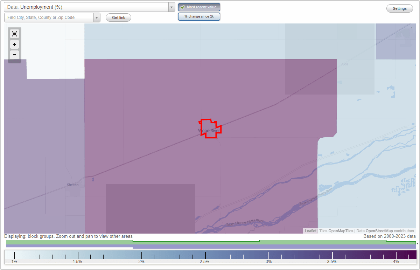Click the green distribution bar

(211, 242)
